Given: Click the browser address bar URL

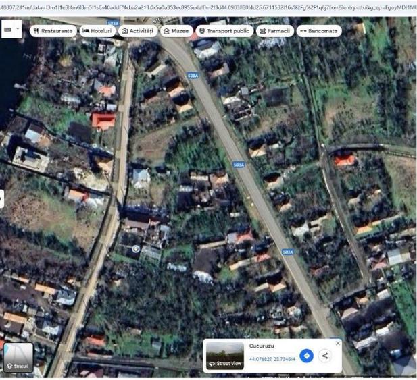Looking at the screenshot, I should (x=208, y=8).
